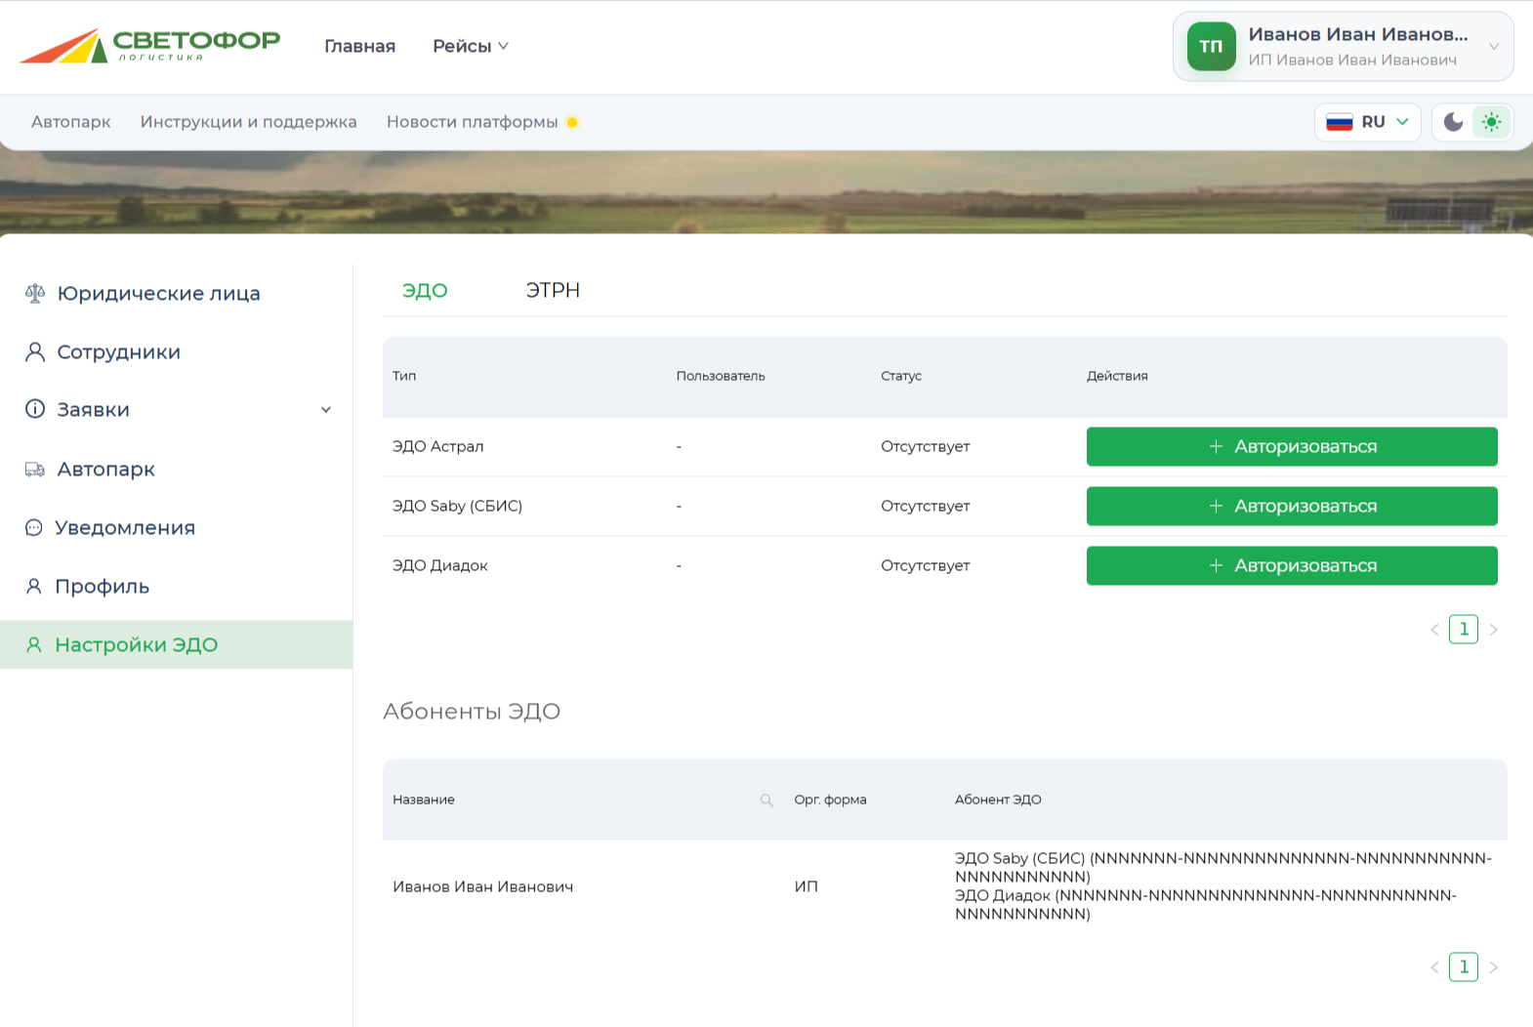This screenshot has height=1027, width=1533.
Task: Go to Главная in top navigation
Action: [359, 46]
